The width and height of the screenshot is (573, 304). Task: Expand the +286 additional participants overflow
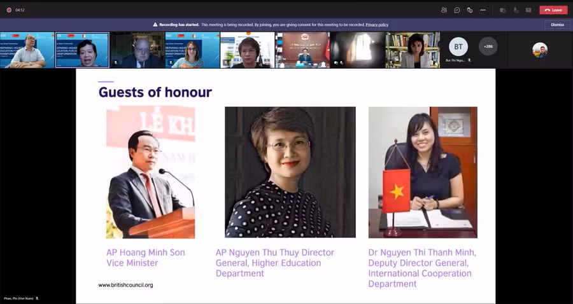point(488,46)
